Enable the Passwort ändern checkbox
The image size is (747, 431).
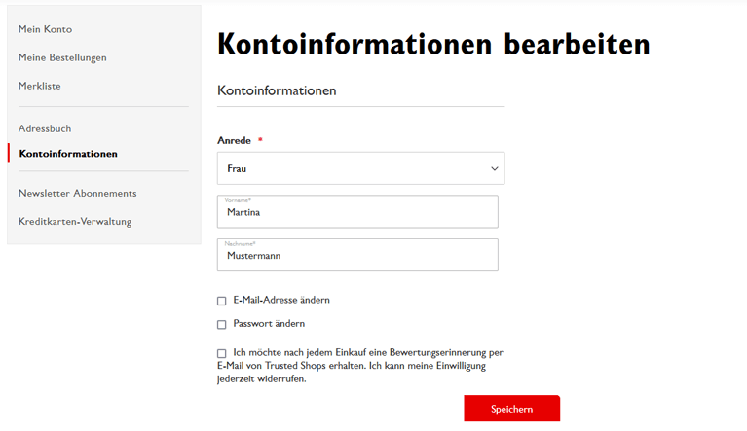(222, 324)
